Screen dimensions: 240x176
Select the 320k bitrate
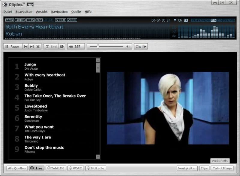232,20
